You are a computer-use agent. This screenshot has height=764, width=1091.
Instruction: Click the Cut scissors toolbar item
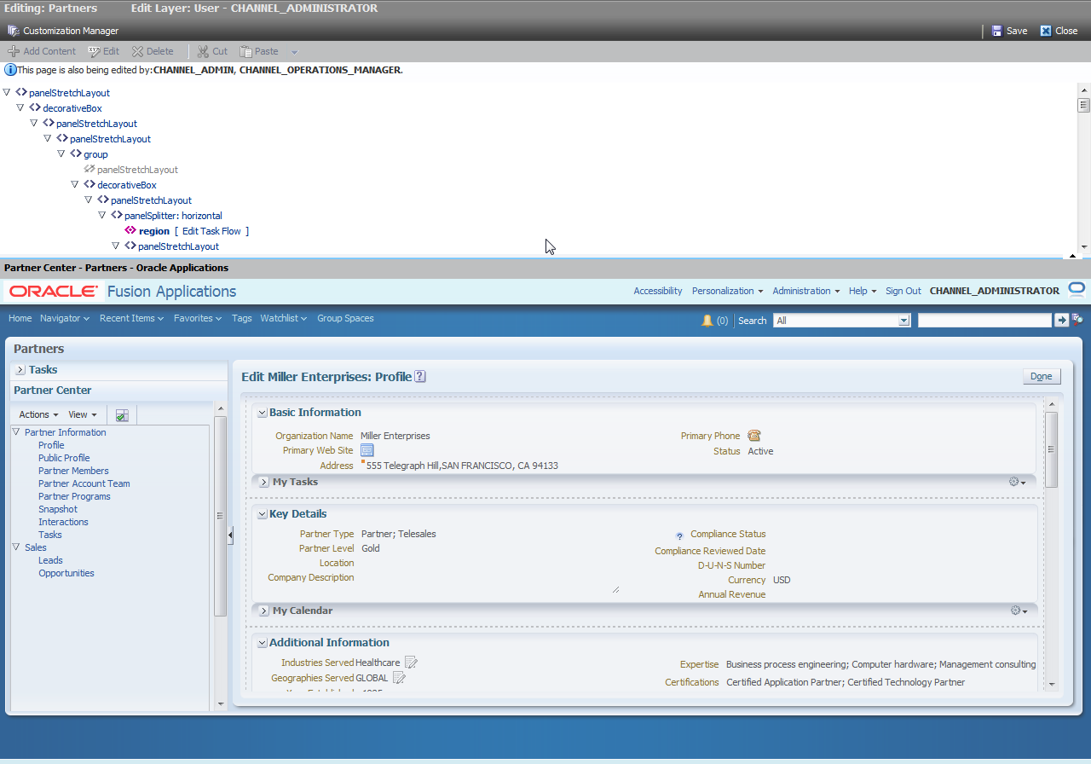pos(212,51)
